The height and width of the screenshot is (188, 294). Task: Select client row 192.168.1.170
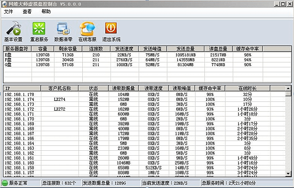pyautogui.click(x=145, y=118)
